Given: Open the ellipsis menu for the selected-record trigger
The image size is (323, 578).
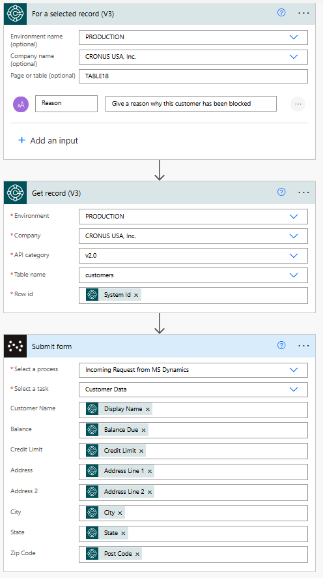Looking at the screenshot, I should pos(303,13).
